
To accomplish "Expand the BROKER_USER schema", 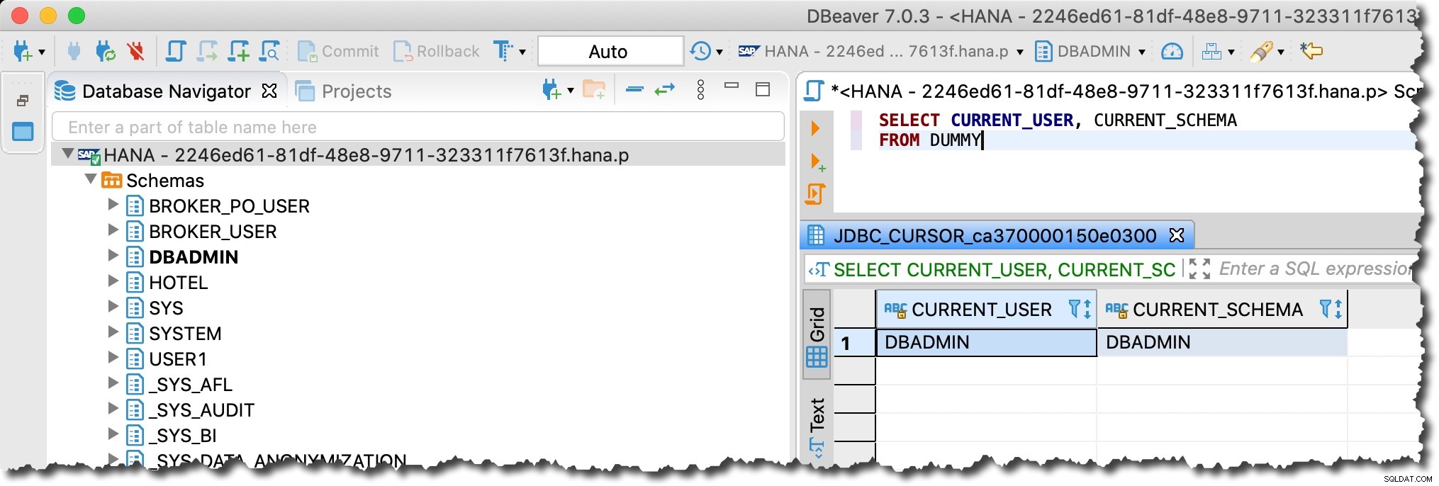I will pos(113,230).
